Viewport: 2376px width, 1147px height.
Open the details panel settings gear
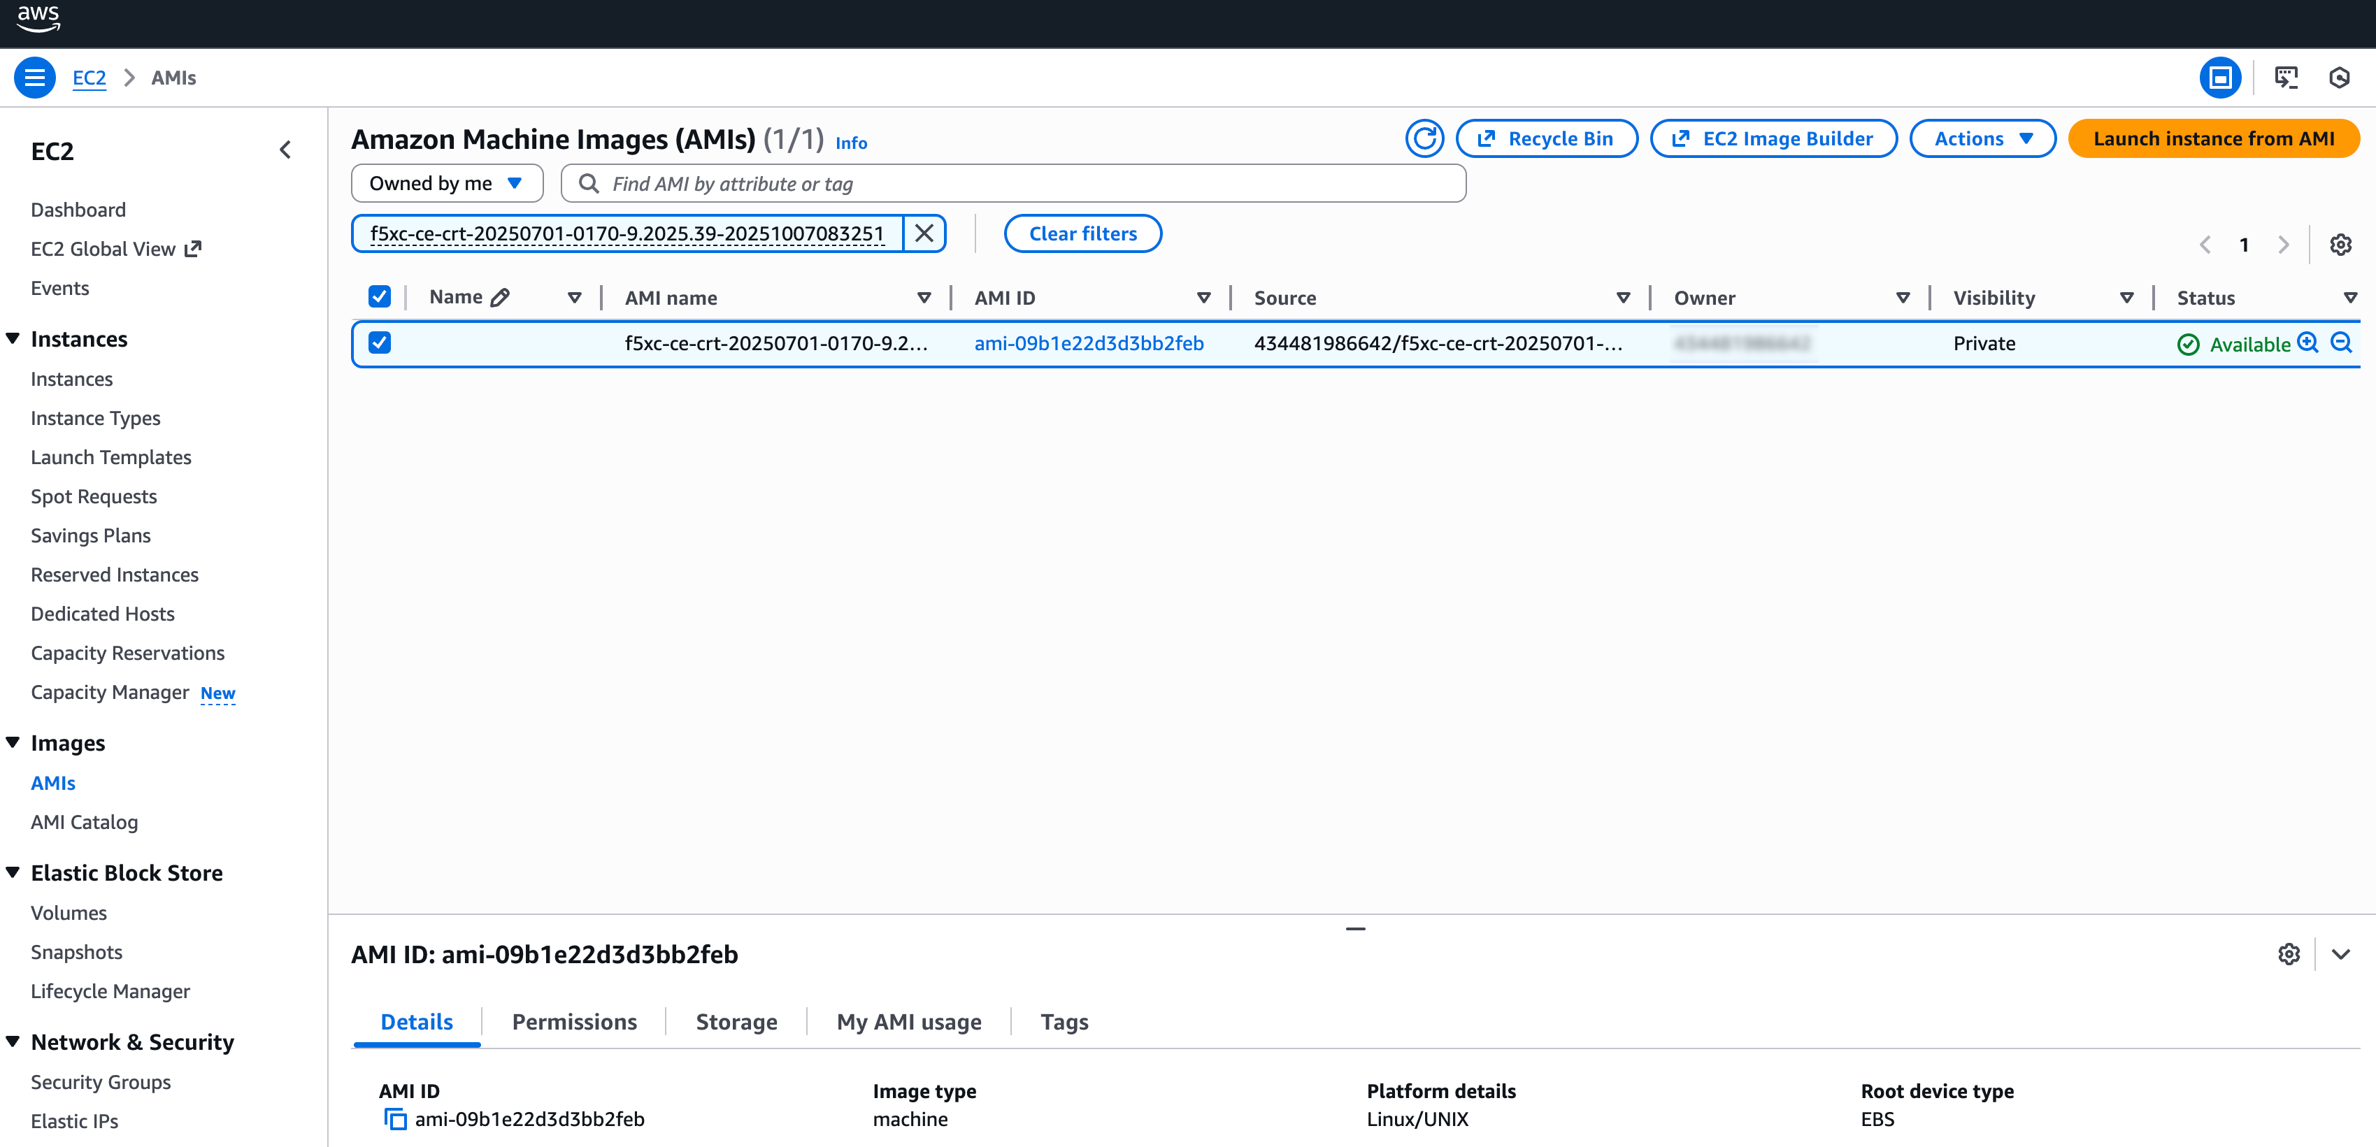coord(2289,953)
